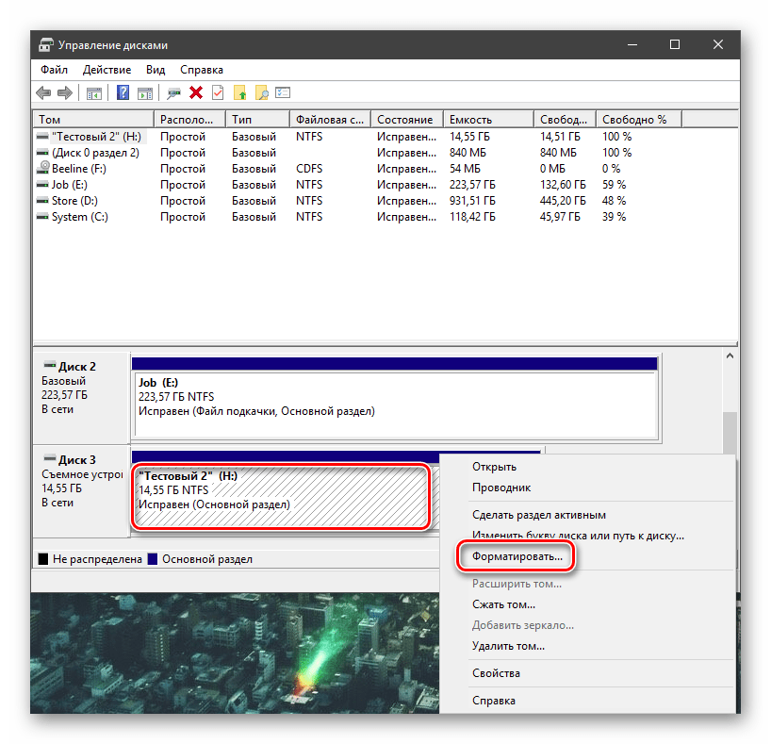Open the Вид menu

click(156, 70)
